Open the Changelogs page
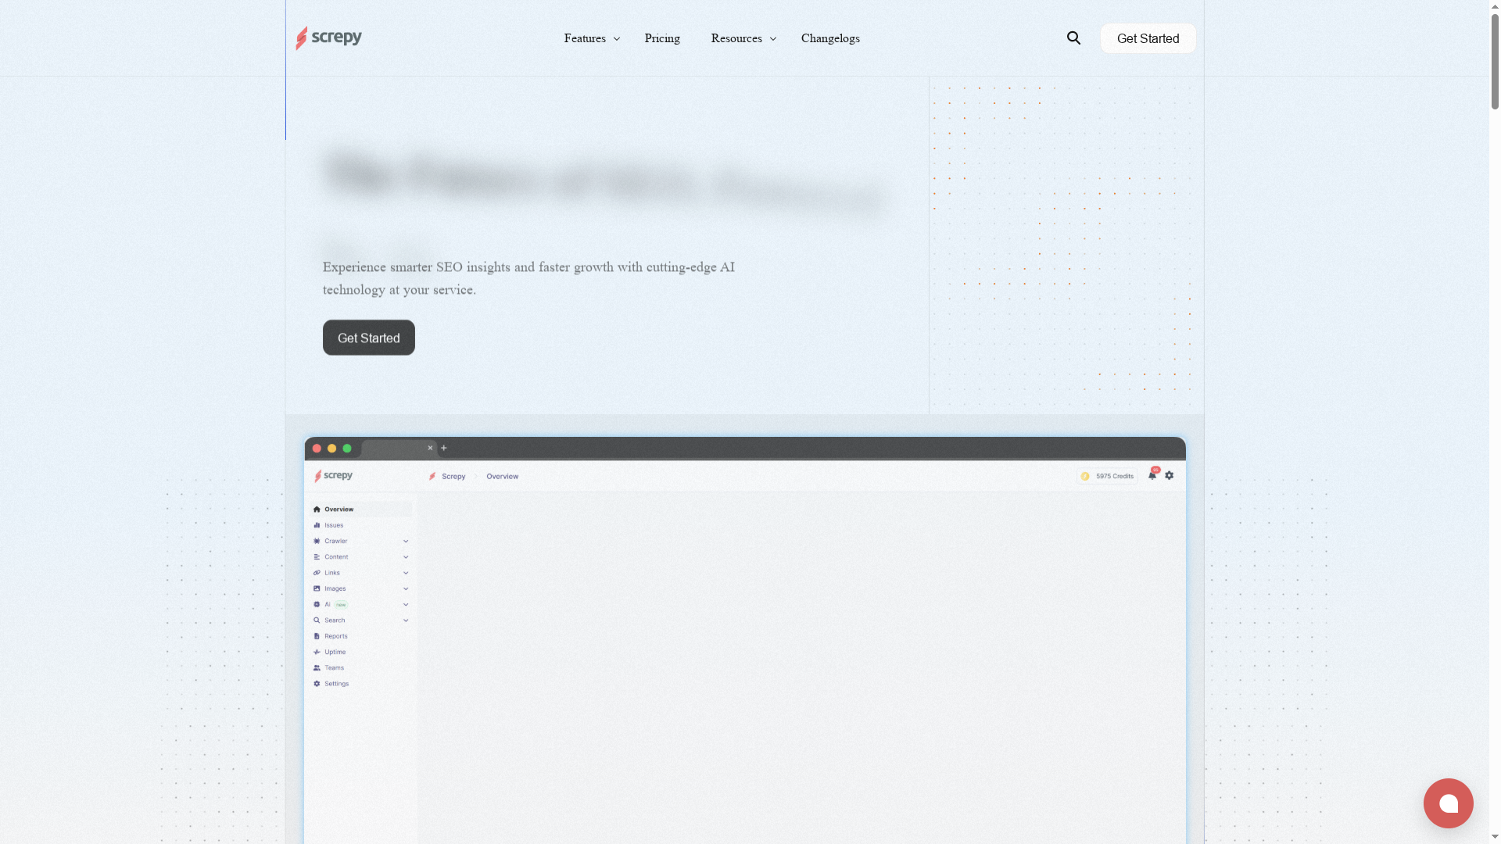The width and height of the screenshot is (1501, 844). [x=830, y=38]
